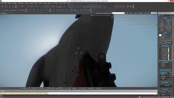Image resolution: width=174 pixels, height=98 pixels.
Task: Toggle the Occluder checkbox
Action: [169, 59]
